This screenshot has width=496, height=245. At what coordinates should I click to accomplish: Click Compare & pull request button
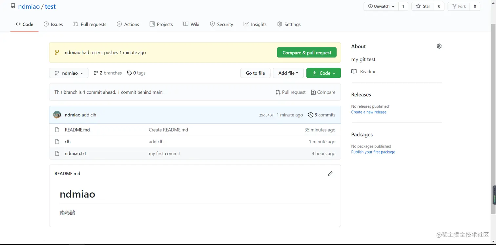pos(307,53)
